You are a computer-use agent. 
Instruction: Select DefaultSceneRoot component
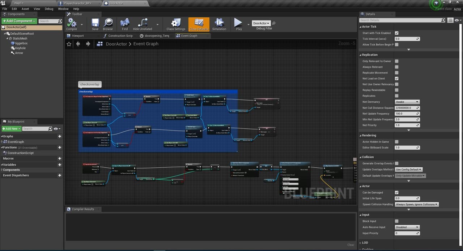click(x=22, y=34)
